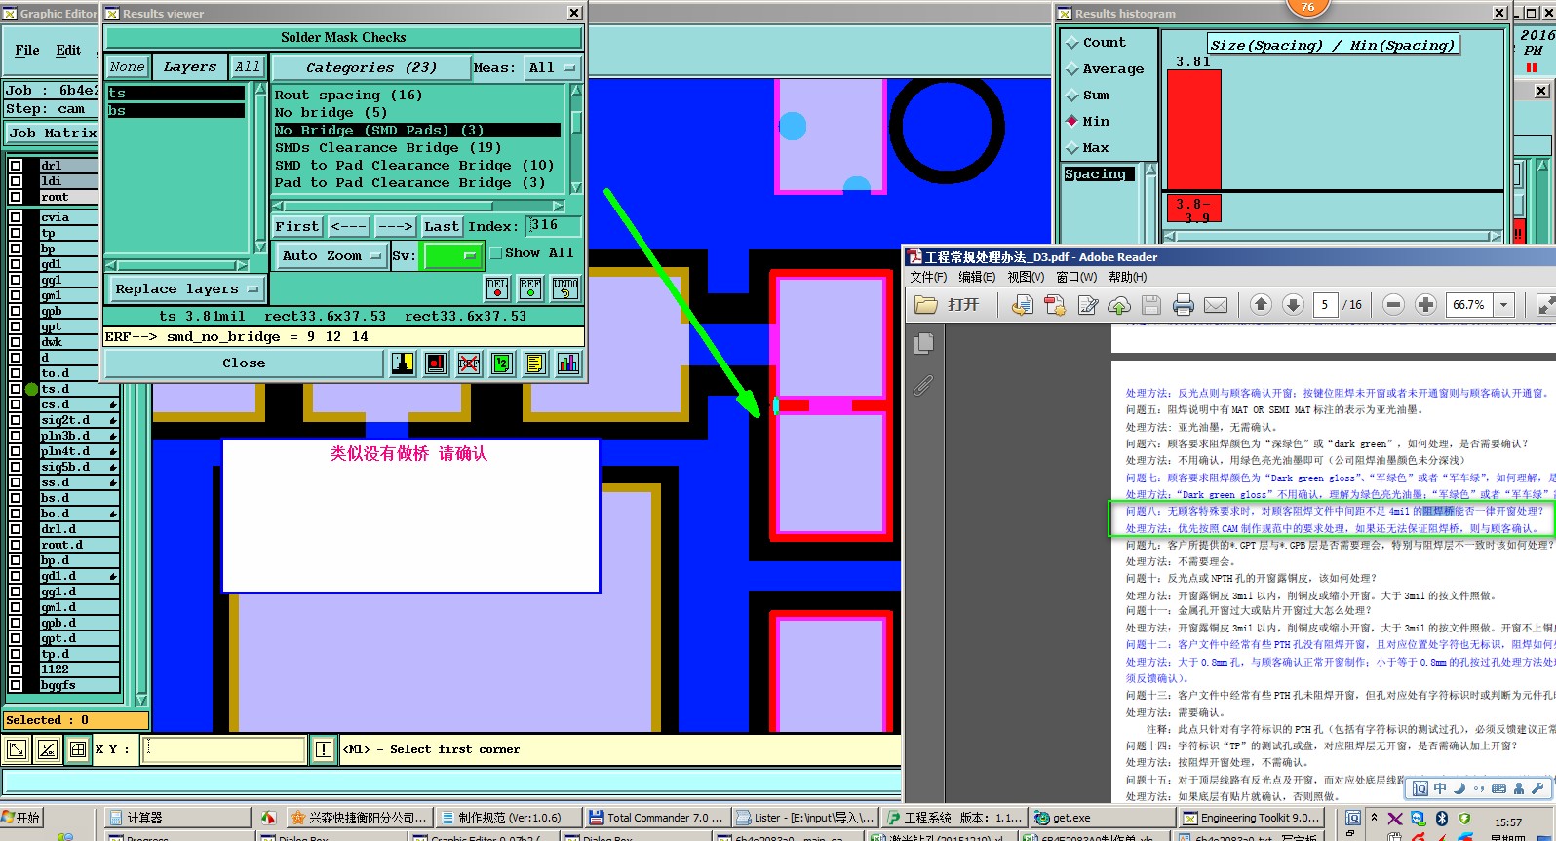Click the Close button in Results viewer
Image resolution: width=1556 pixels, height=841 pixels.
coord(244,363)
